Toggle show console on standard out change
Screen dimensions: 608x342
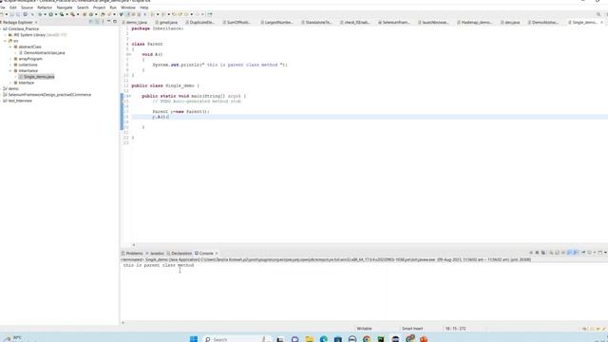tap(569, 253)
